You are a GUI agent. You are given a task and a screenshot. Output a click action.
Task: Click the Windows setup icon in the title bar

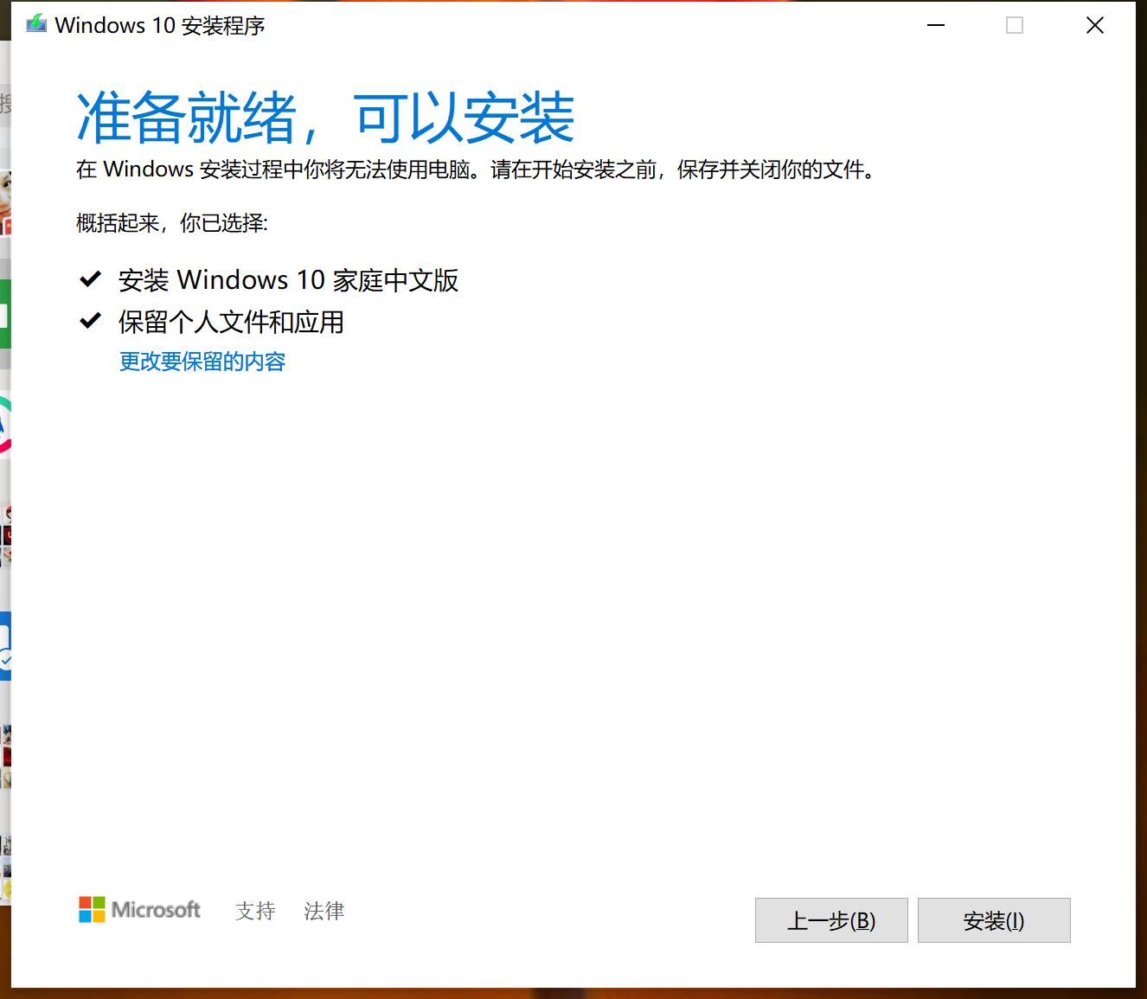coord(35,23)
